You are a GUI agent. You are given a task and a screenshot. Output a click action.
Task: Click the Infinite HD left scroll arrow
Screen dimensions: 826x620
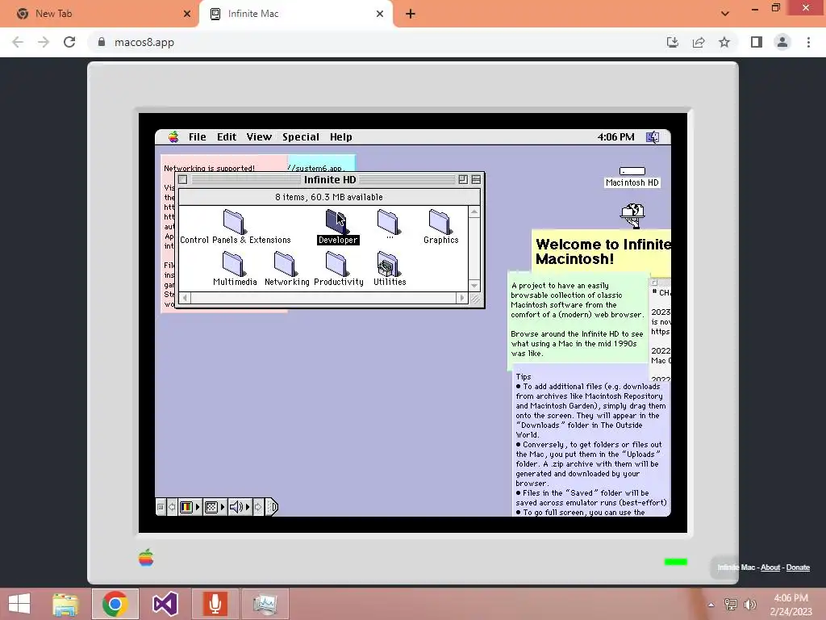[x=185, y=298]
